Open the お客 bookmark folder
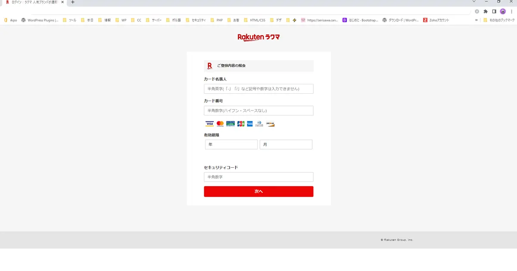 coord(234,20)
